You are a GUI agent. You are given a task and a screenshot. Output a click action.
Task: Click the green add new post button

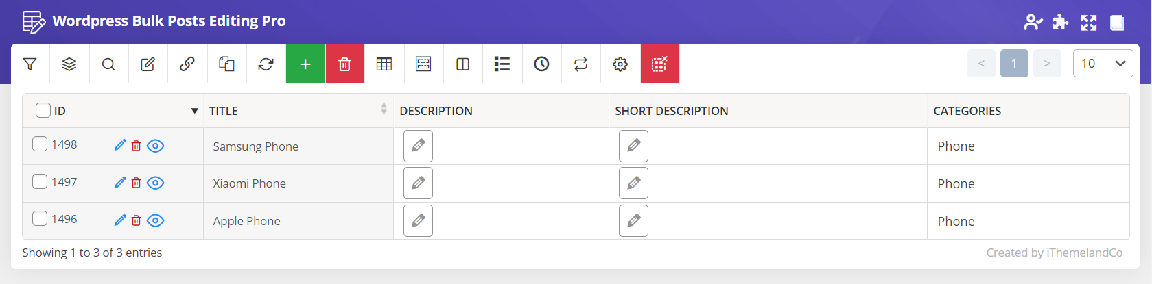pyautogui.click(x=305, y=64)
